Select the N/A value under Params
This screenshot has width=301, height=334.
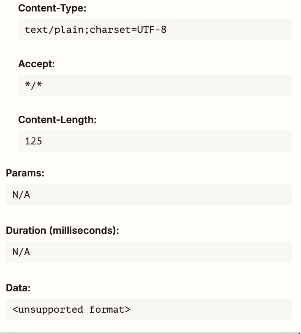(x=149, y=194)
